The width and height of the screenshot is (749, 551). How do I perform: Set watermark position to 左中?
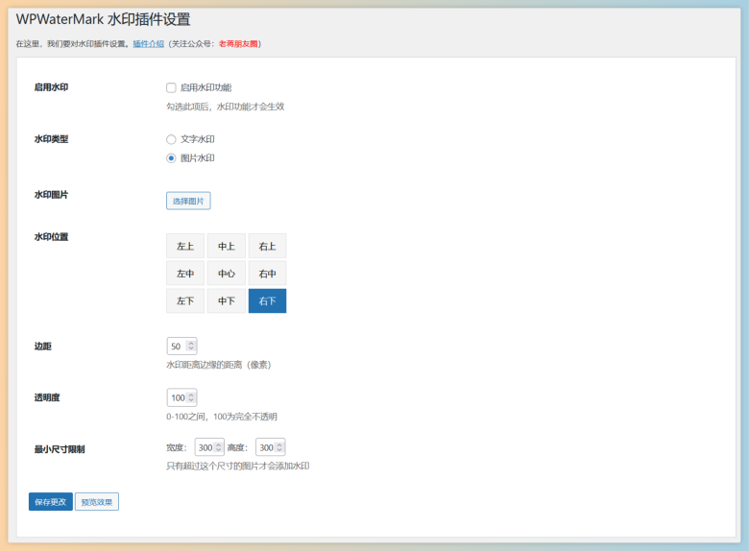[x=185, y=274]
